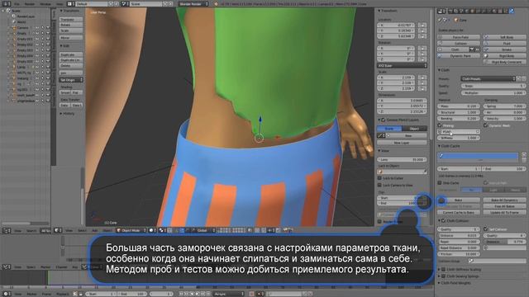529x297 pixels.
Task: Click the Current Cache to Bake button
Action: click(459, 213)
